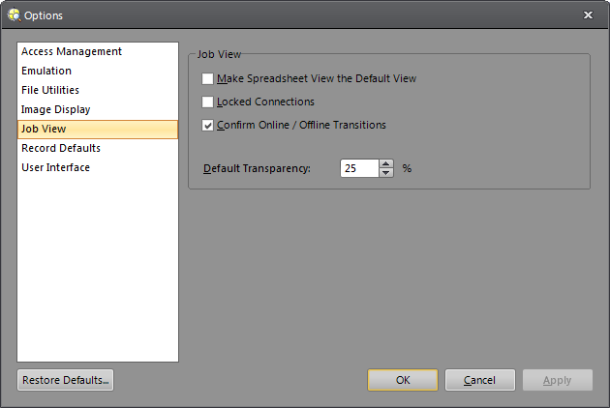Click the Default Transparency value field
Viewport: 610px width, 408px height.
358,168
